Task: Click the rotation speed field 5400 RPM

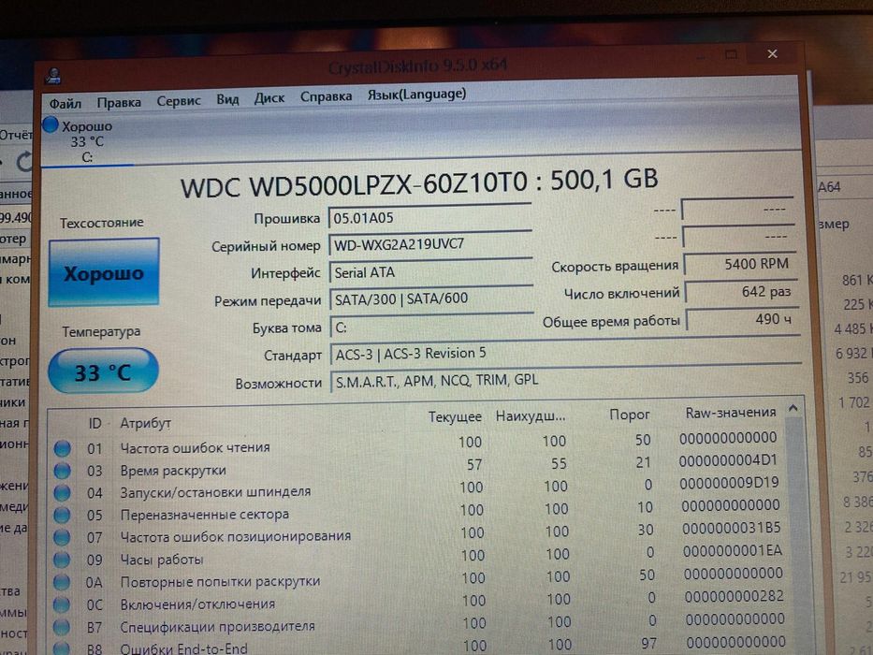Action: pyautogui.click(x=740, y=264)
